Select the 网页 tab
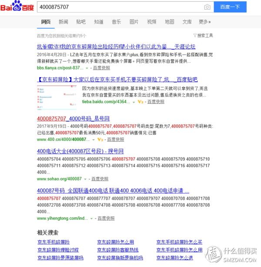261x267 pixels. coord(46,22)
